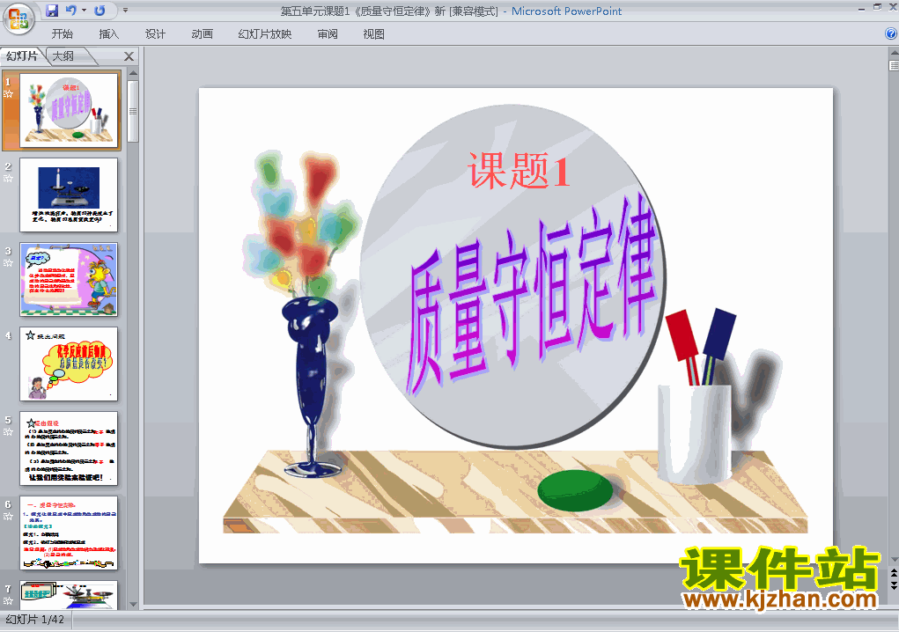Viewport: 899px width, 632px height.
Task: Select slide 6 thumbnail
Action: point(69,533)
